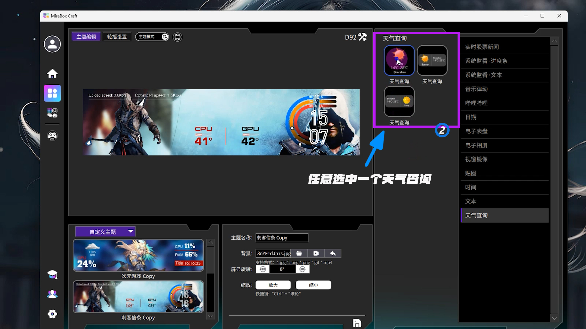Image resolution: width=586 pixels, height=329 pixels.
Task: Open D92 device tools icon
Action: [x=363, y=37]
